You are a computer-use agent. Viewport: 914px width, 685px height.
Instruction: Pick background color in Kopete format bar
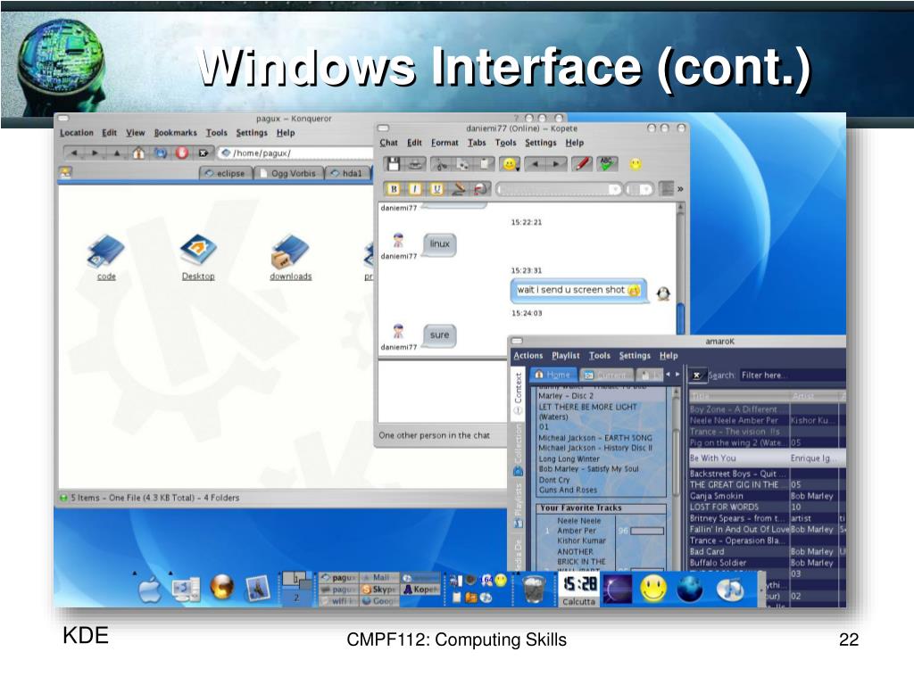[480, 189]
